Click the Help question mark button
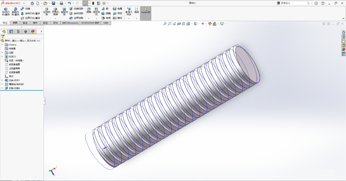Viewport: 346px width, 181px height. [323, 3]
